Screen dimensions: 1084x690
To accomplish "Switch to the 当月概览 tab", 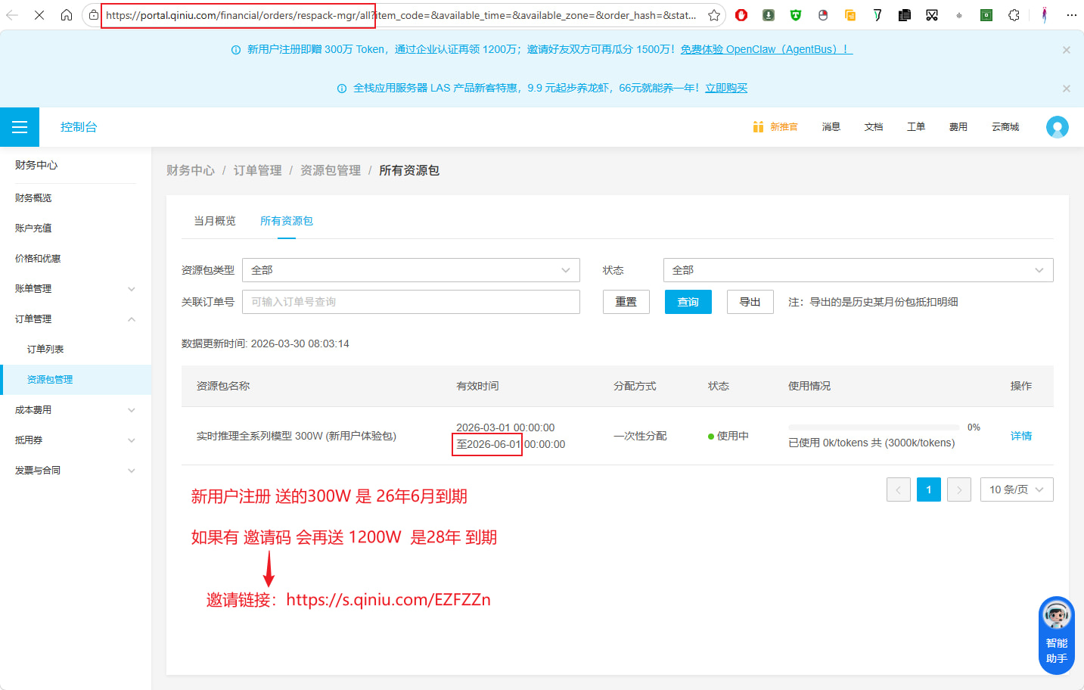I will tap(215, 221).
